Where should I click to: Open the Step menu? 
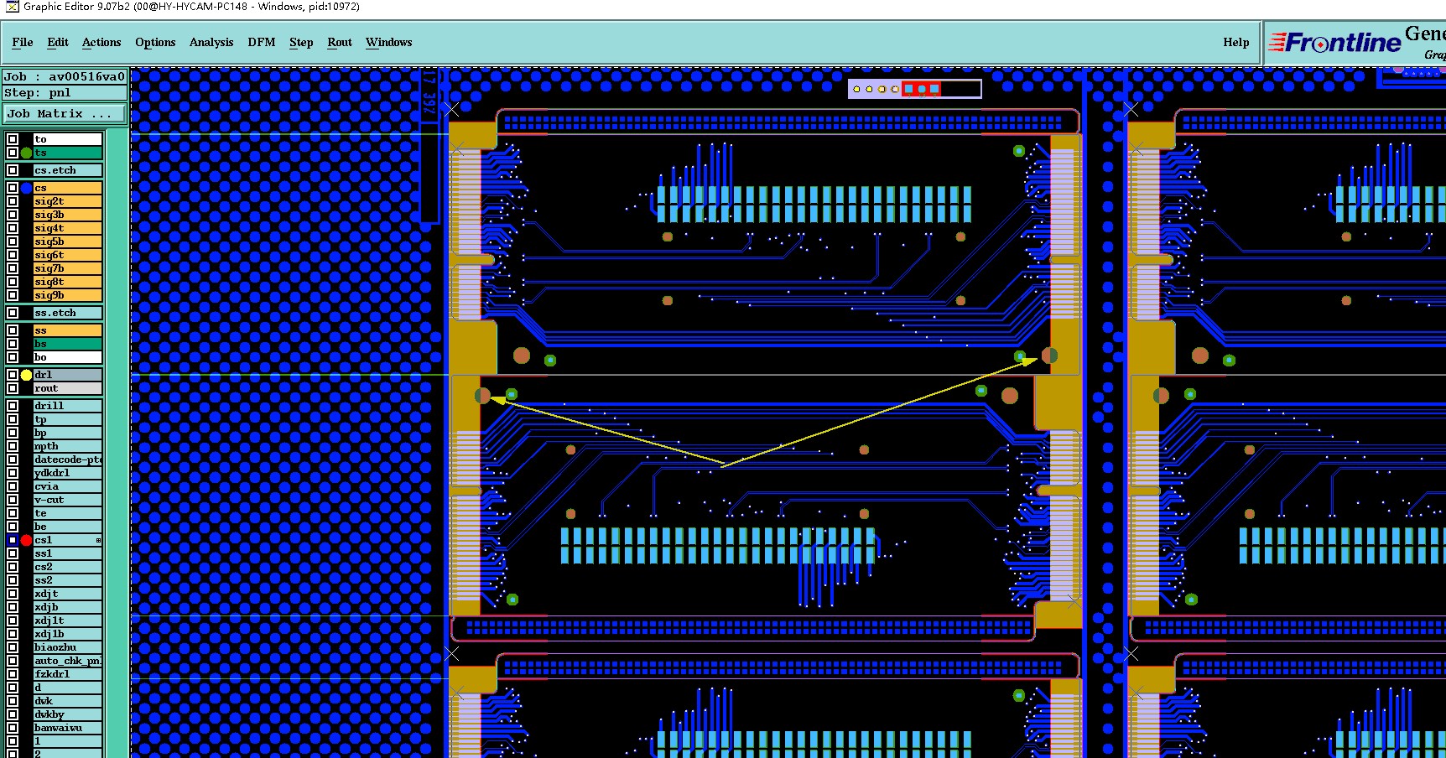tap(301, 42)
